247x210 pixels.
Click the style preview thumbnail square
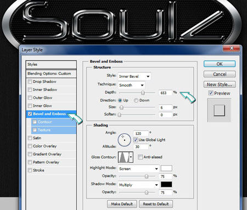[x=219, y=110]
